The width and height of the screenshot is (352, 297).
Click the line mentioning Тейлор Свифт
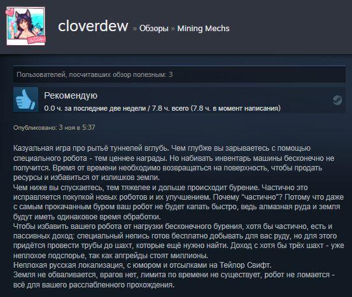pyautogui.click(x=143, y=265)
